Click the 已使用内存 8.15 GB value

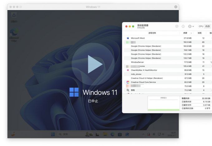click(x=207, y=102)
